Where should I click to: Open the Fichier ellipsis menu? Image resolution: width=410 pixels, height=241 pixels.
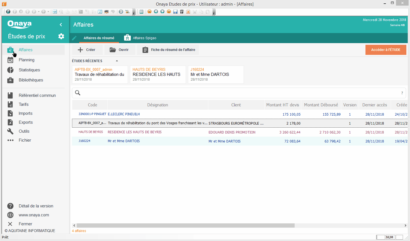pos(10,140)
